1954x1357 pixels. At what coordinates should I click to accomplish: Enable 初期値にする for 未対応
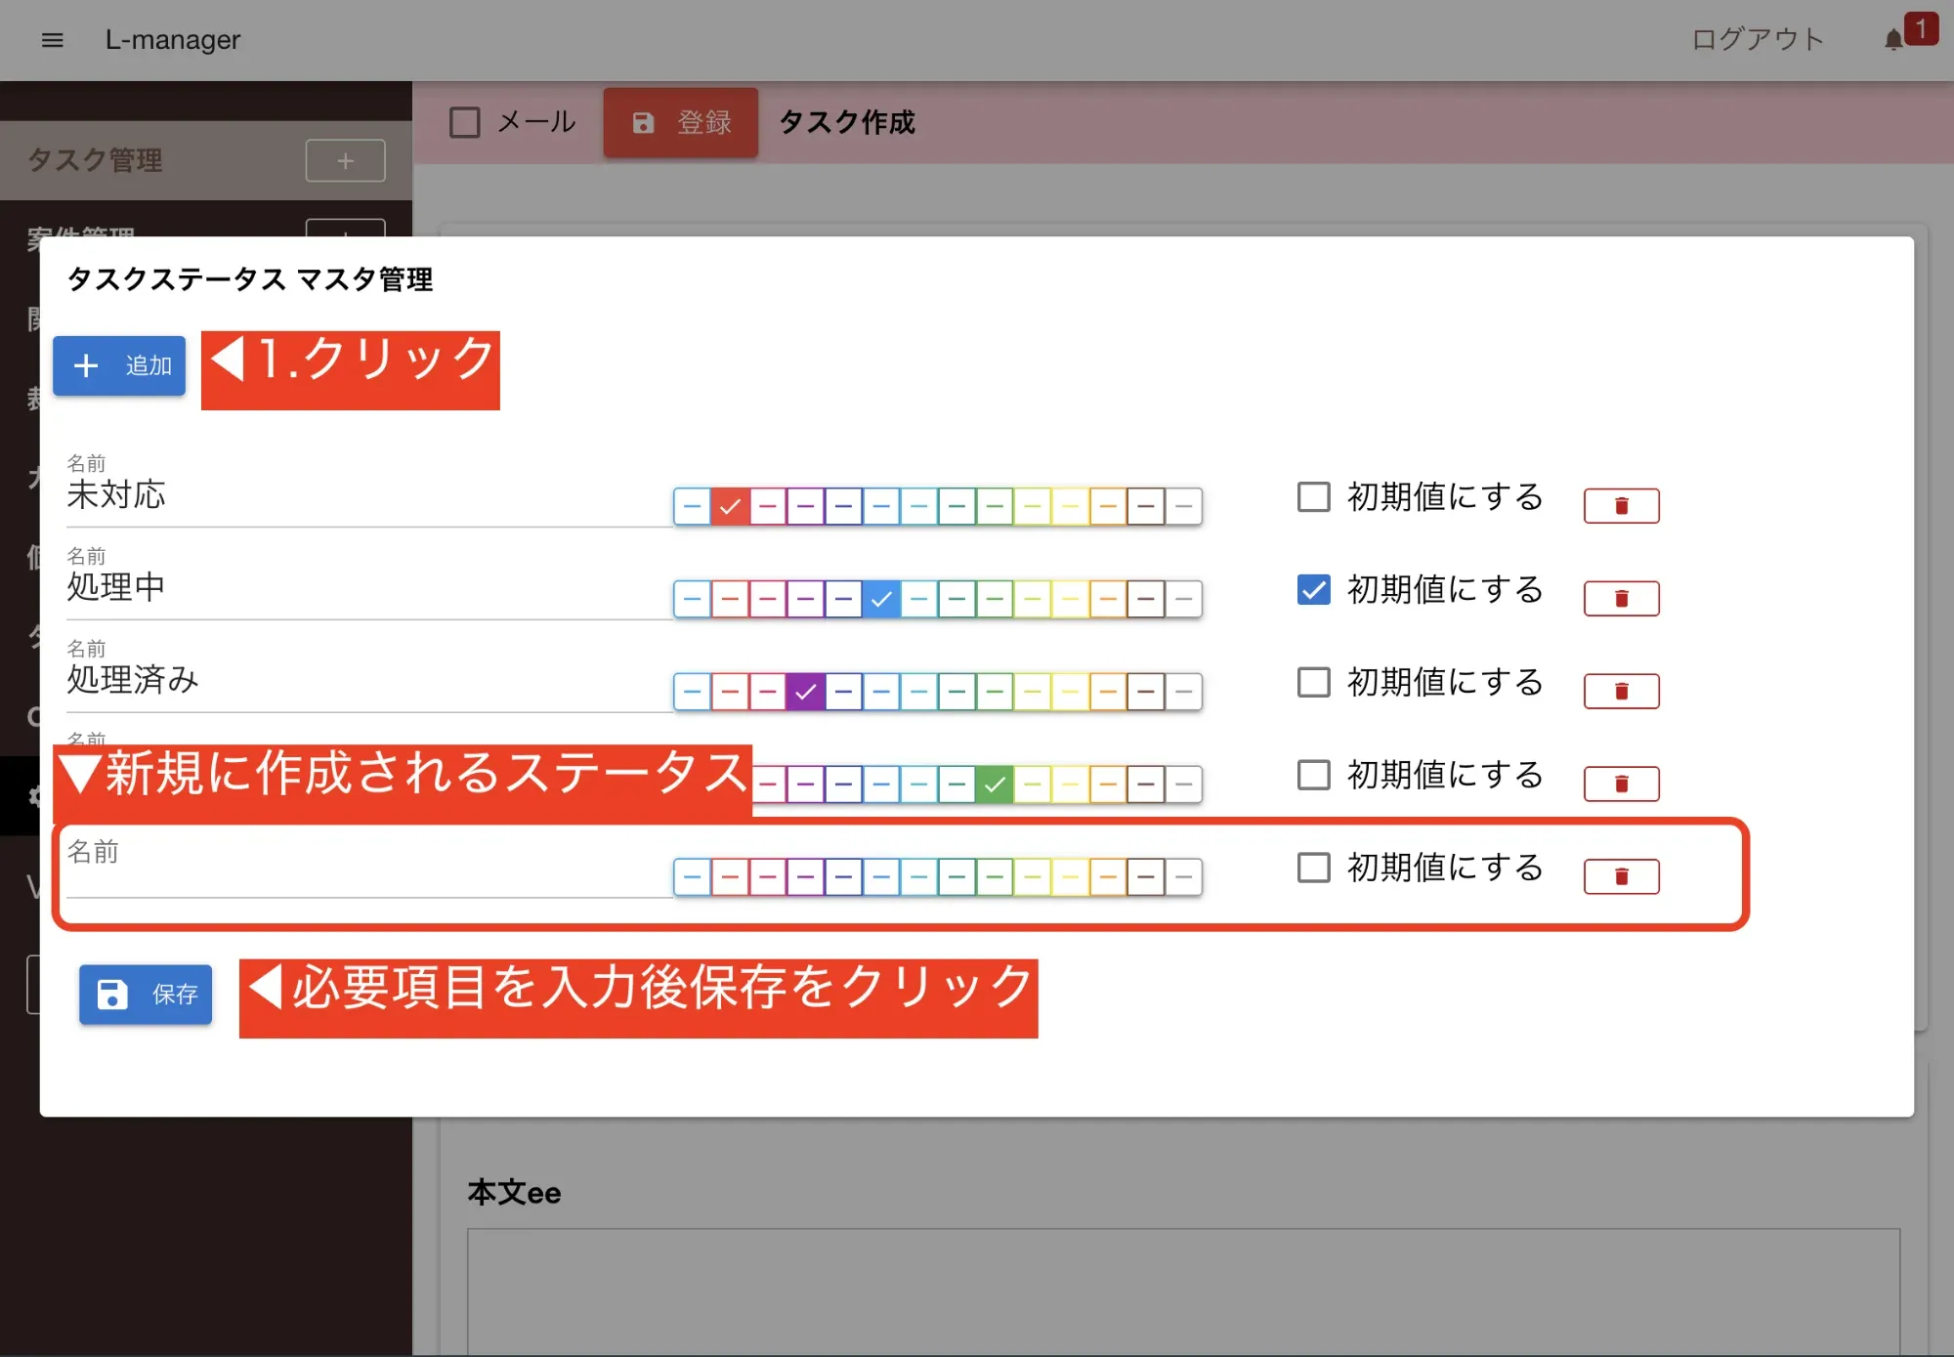(1313, 496)
